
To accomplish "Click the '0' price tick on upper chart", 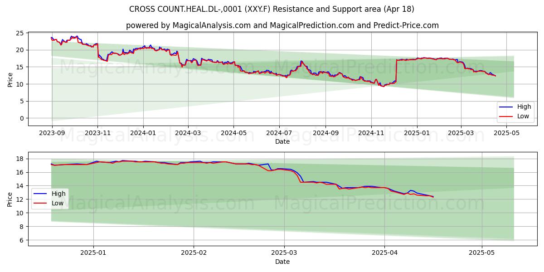I will (x=22, y=118).
